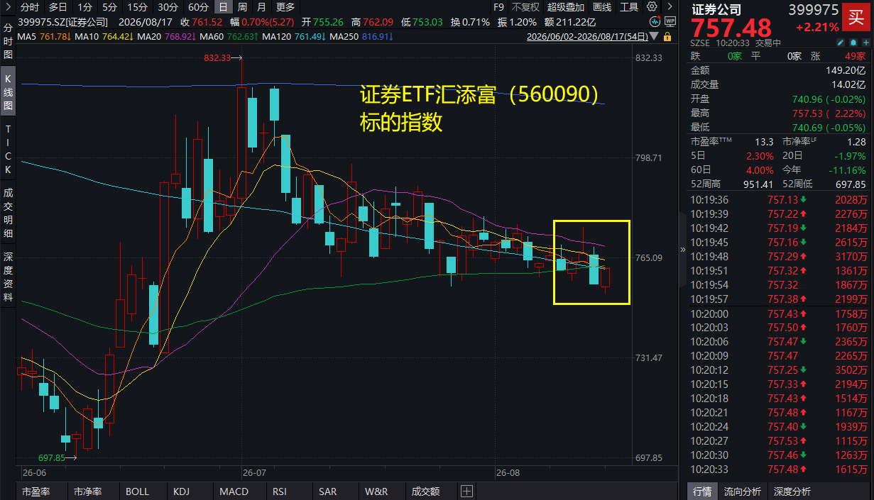
Task: Click the F9 button
Action: [498, 7]
